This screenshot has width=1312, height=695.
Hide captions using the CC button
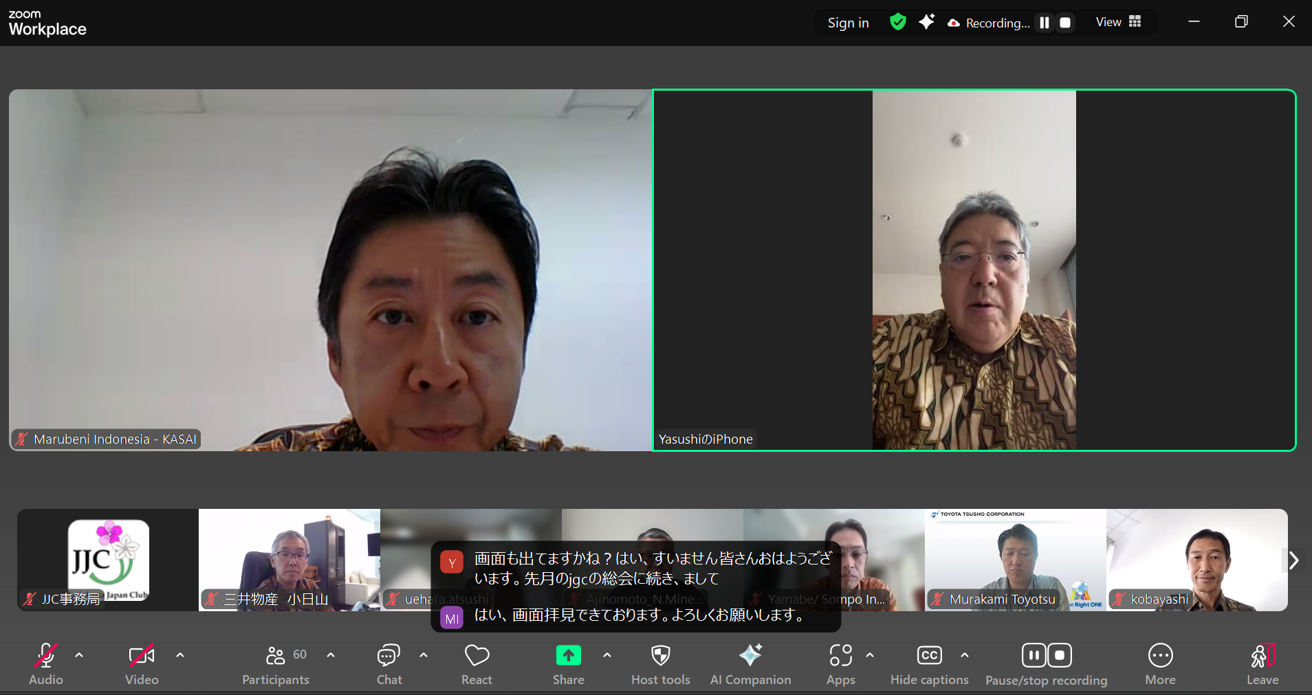[930, 663]
